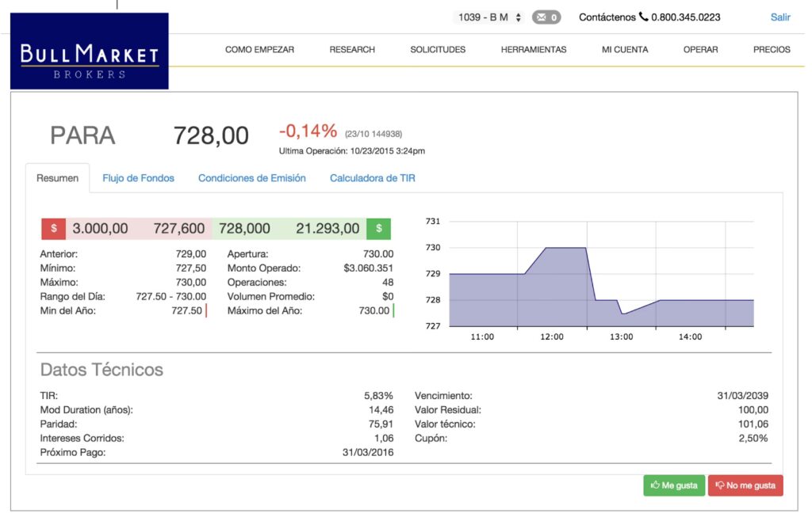Click the green Me gusta button

(674, 485)
